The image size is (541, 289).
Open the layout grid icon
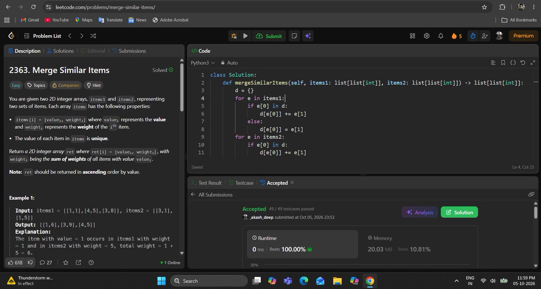click(413, 36)
